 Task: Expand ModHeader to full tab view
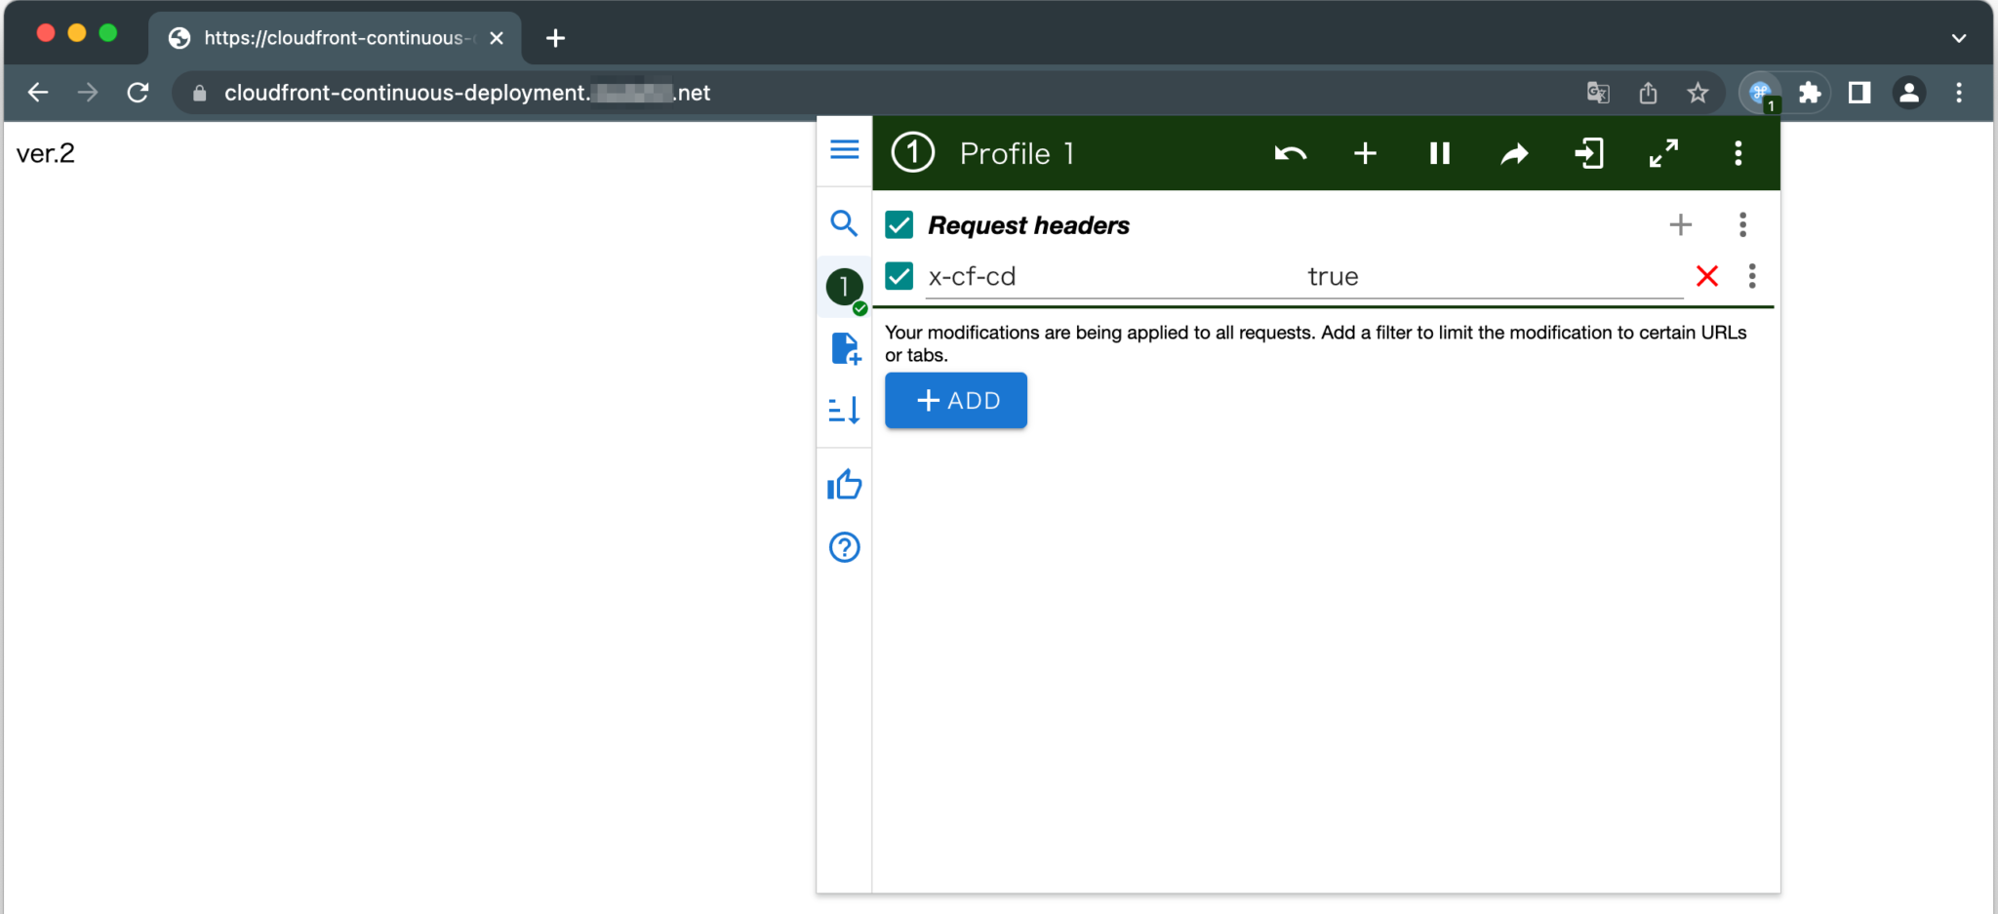1663,153
